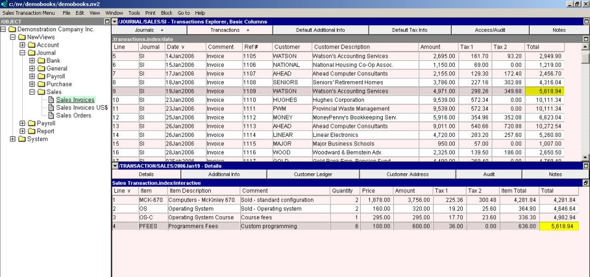Switch to Default Tax Info tab
This screenshot has width=590, height=277.
pos(409,29)
